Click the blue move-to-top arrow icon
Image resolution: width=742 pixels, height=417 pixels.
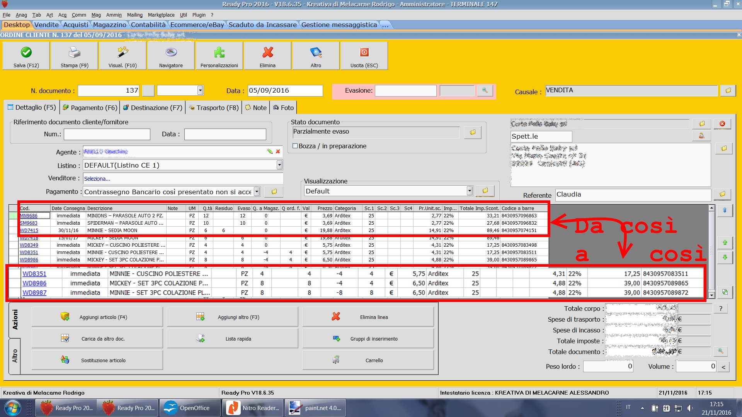point(725,210)
